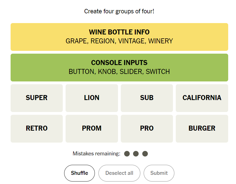Click the green CONSOLE INPUTS heading
Viewport: 236px width, 184px height.
pyautogui.click(x=119, y=63)
